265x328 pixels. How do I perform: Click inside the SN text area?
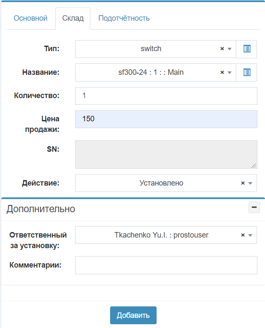pyautogui.click(x=166, y=154)
